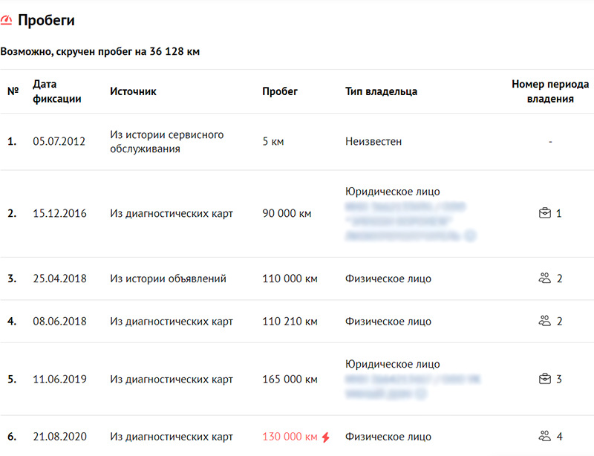Click the Пробег column header
Image resolution: width=594 pixels, height=456 pixels.
(x=280, y=91)
